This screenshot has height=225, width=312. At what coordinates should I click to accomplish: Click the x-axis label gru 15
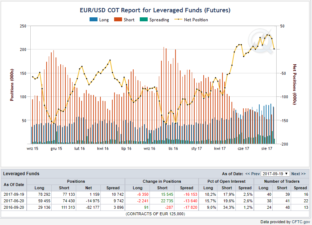[x=56, y=148]
